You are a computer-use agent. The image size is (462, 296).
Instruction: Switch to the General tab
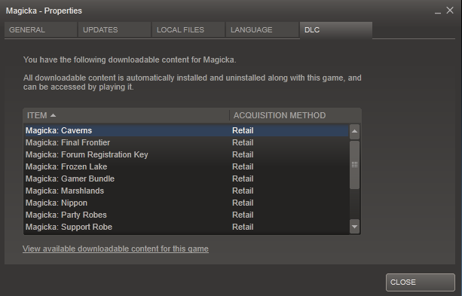tap(41, 29)
